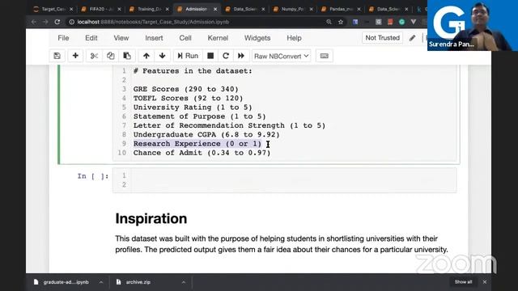This screenshot has height=291, width=518.
Task: Switch to the FIFA20 browser tab
Action: (101, 9)
